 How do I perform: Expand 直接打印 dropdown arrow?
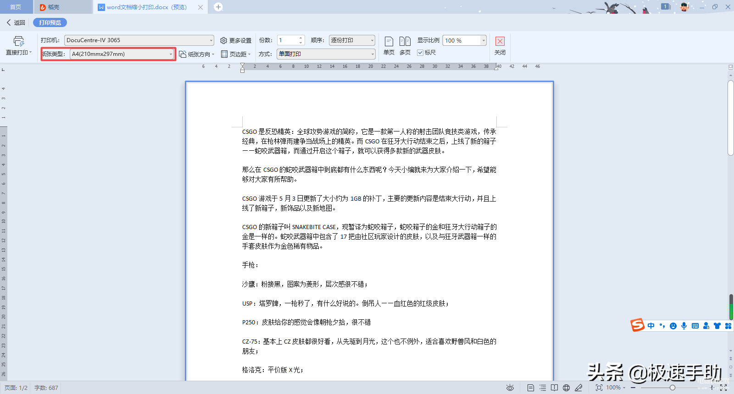31,53
